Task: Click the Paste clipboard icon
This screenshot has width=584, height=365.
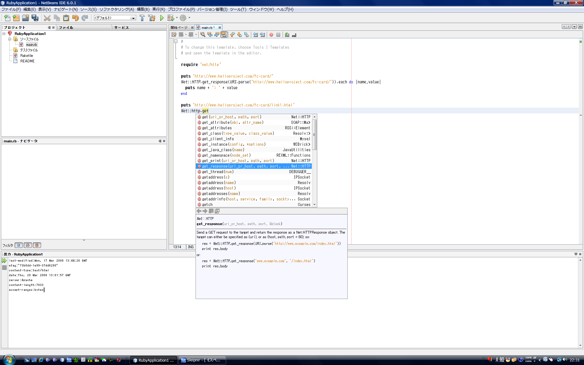Action: [66, 18]
